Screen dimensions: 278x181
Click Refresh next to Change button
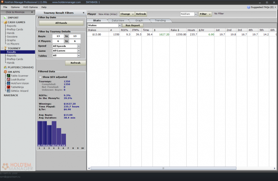[x=141, y=14]
